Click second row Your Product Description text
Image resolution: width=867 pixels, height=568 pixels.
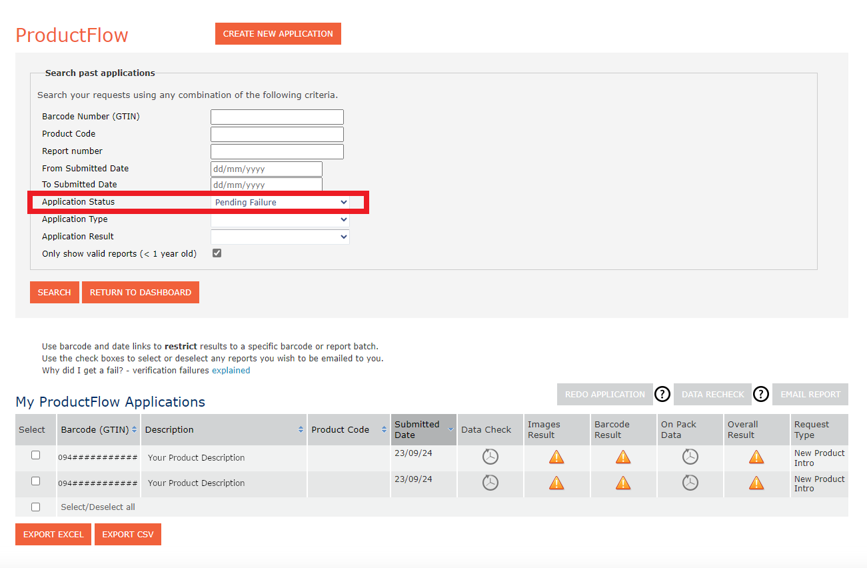point(196,483)
